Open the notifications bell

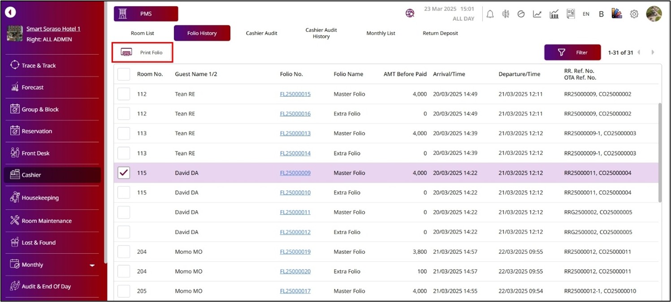pyautogui.click(x=490, y=14)
